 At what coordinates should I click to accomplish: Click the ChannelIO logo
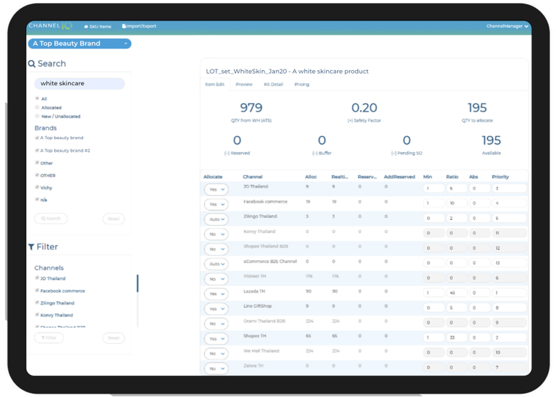[49, 26]
